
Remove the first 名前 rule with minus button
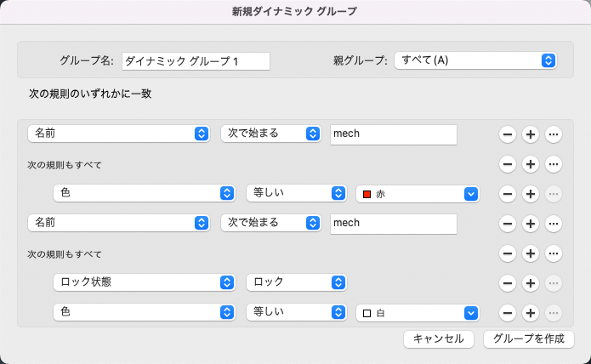507,134
